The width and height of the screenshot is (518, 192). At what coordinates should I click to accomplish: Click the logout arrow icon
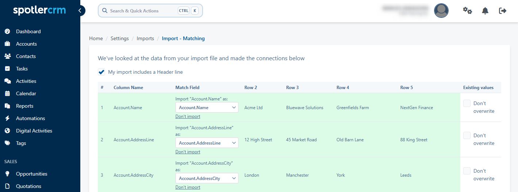coord(503,11)
